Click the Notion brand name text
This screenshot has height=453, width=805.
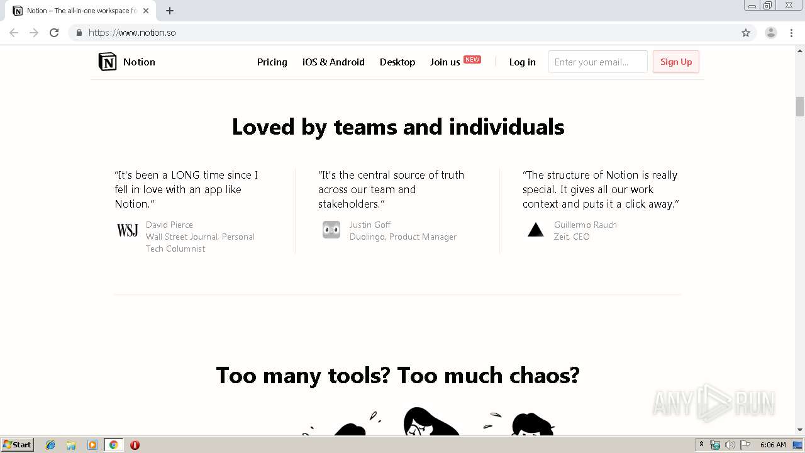139,62
